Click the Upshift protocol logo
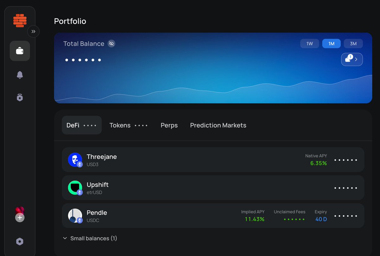This screenshot has height=256, width=380. (x=75, y=188)
